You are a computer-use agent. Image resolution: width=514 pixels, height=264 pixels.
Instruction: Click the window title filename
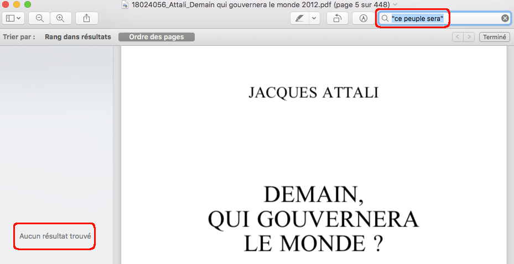(x=260, y=4)
